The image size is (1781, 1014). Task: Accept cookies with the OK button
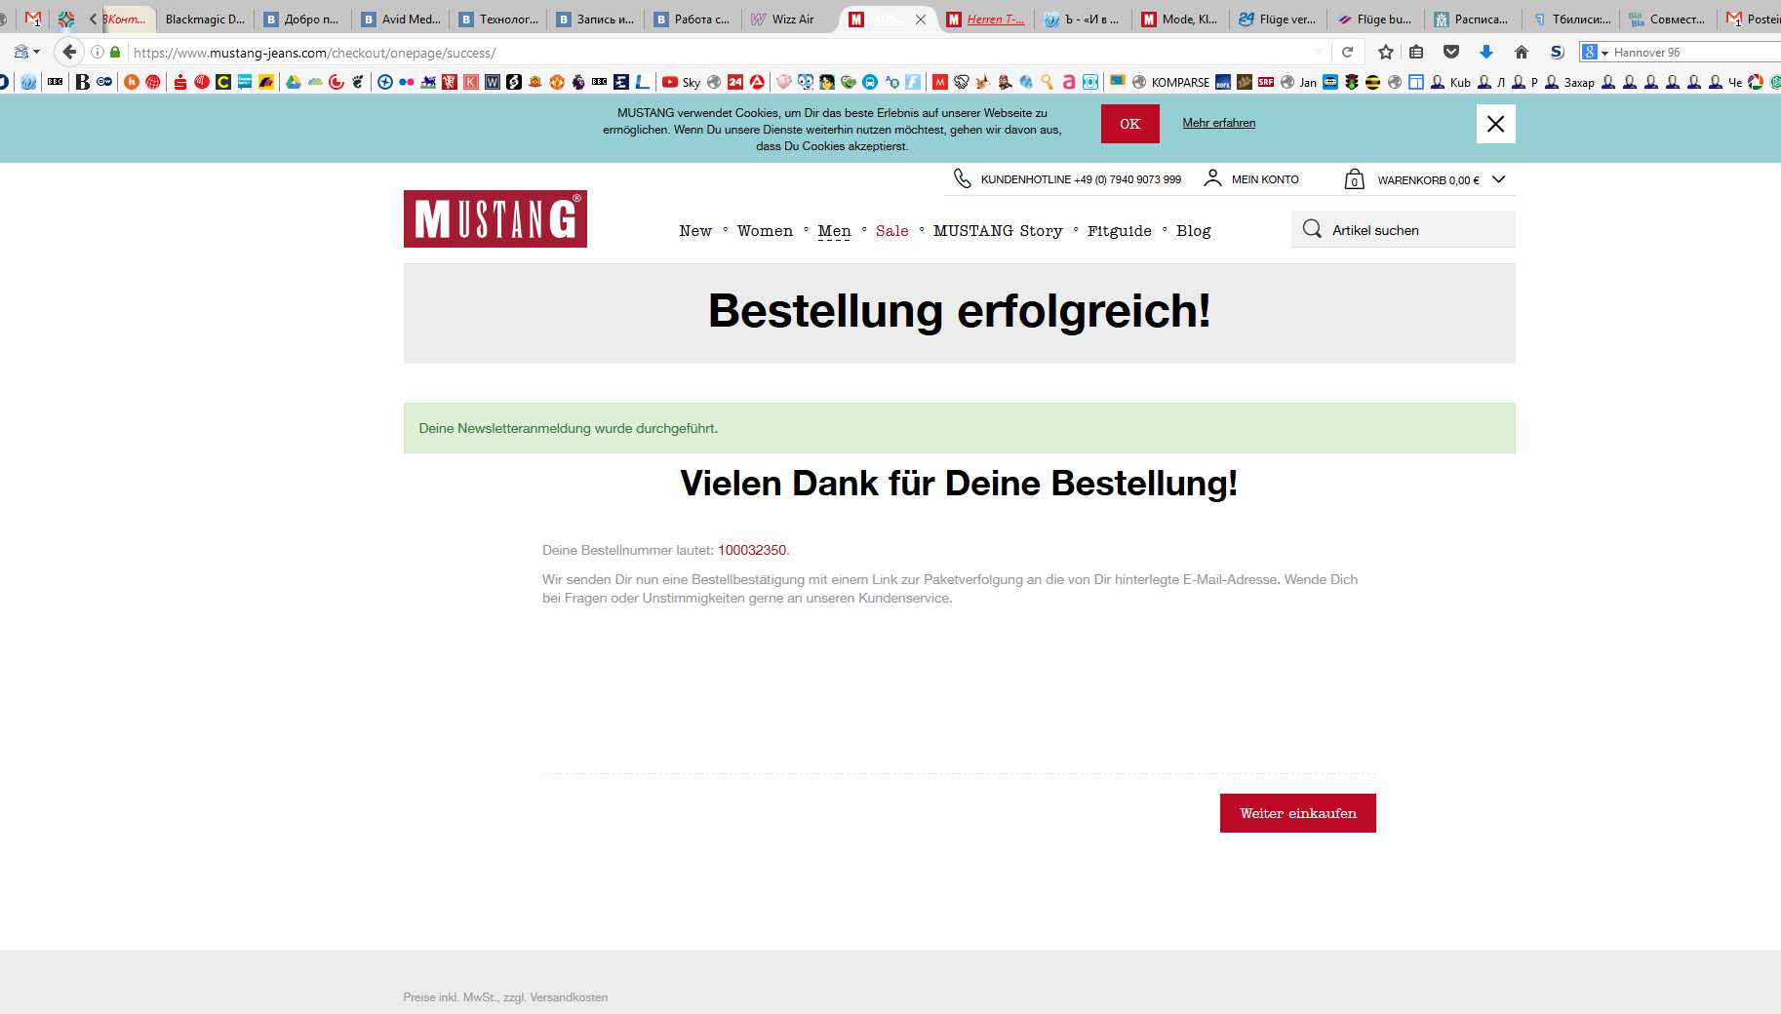tap(1129, 124)
